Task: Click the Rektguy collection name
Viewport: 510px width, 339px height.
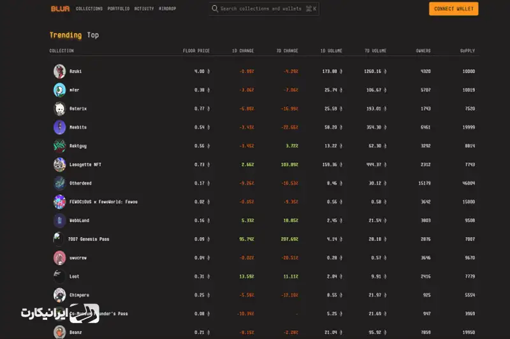Action: [78, 146]
